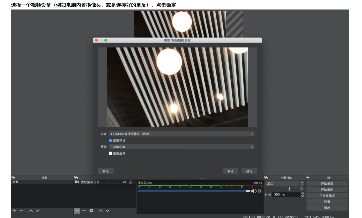
Task: Add a new scene with plus icon
Action: [14, 211]
